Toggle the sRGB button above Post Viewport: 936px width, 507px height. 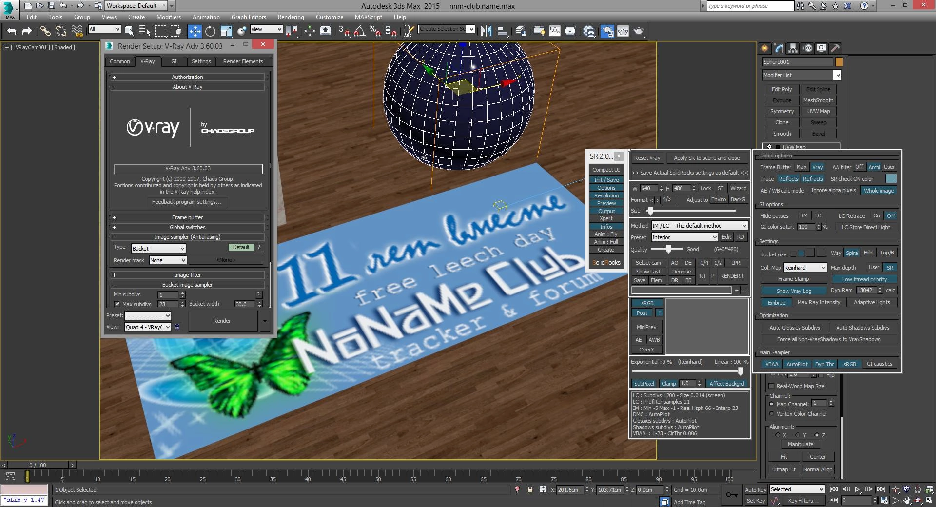coord(647,303)
